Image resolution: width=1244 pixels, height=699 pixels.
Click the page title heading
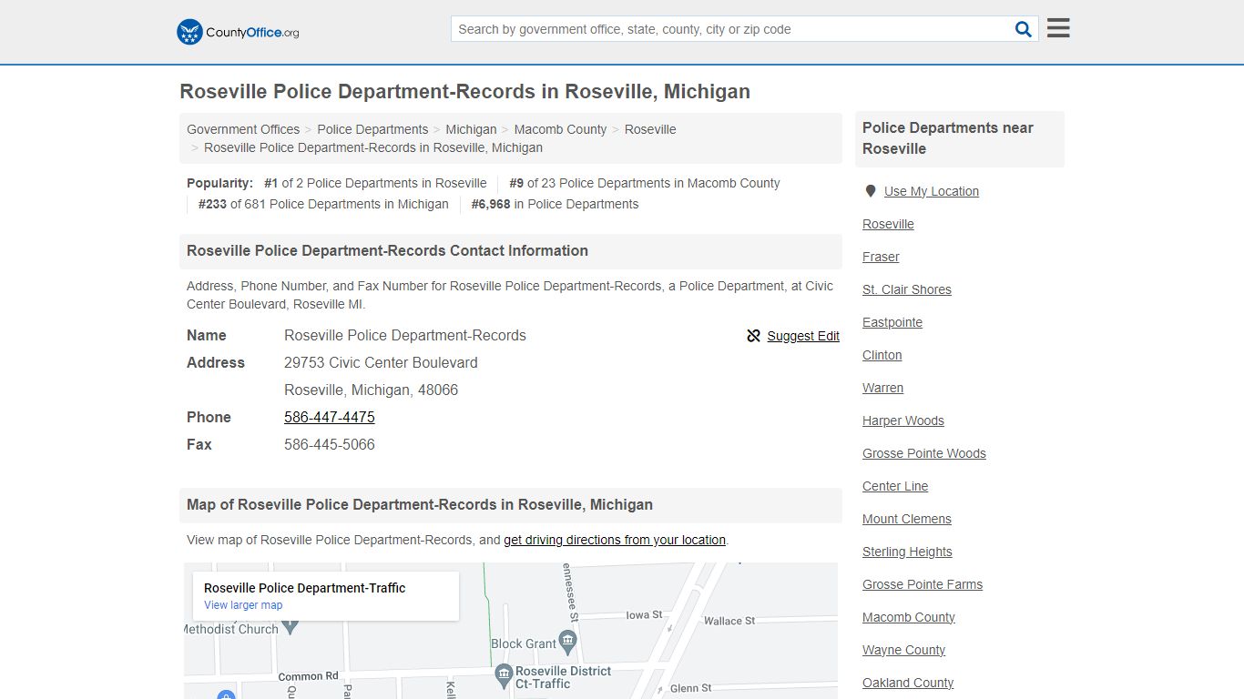(x=465, y=92)
